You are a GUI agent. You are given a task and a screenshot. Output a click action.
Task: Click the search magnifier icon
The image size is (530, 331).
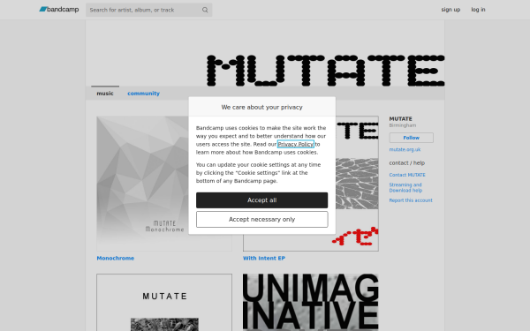[205, 10]
